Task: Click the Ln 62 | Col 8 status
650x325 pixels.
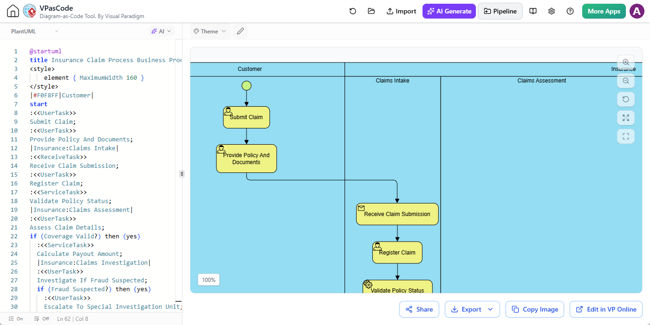Action: pos(72,319)
